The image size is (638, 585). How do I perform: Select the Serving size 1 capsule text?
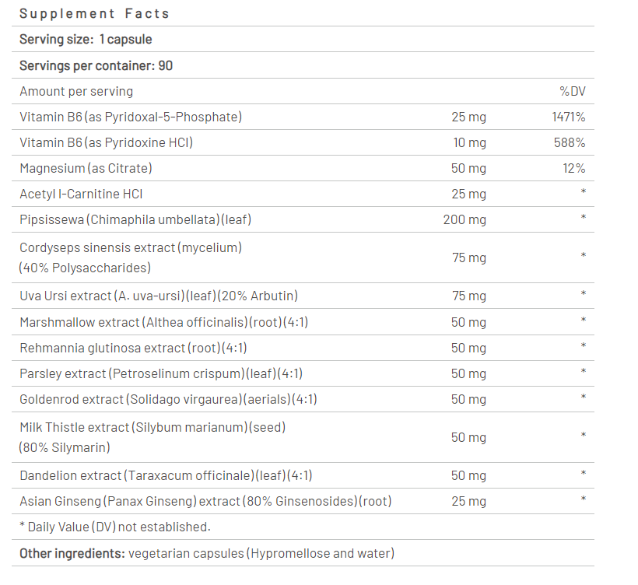click(x=86, y=39)
